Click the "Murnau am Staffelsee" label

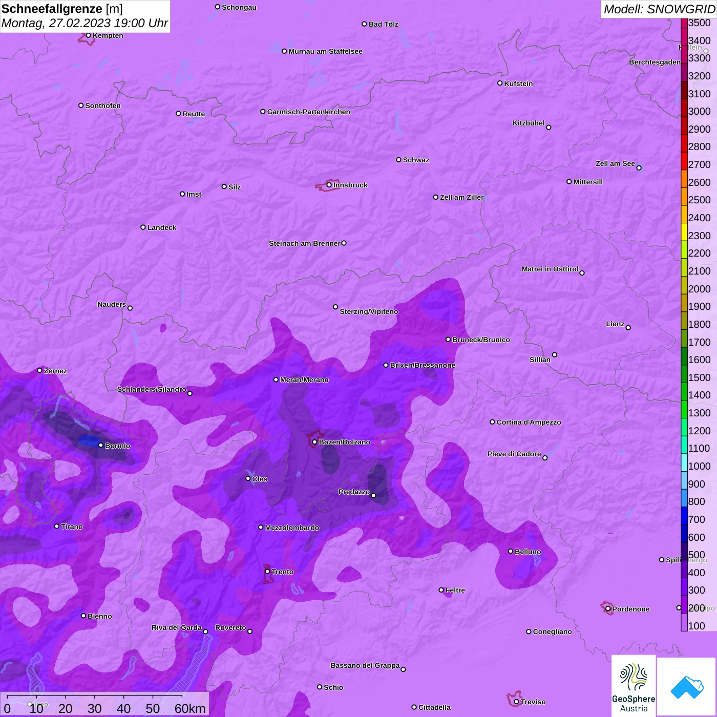(326, 51)
